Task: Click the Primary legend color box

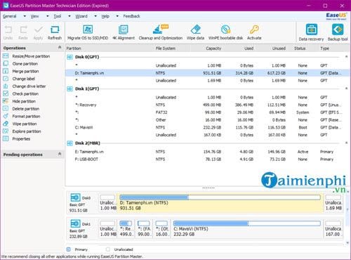Action: click(69, 249)
